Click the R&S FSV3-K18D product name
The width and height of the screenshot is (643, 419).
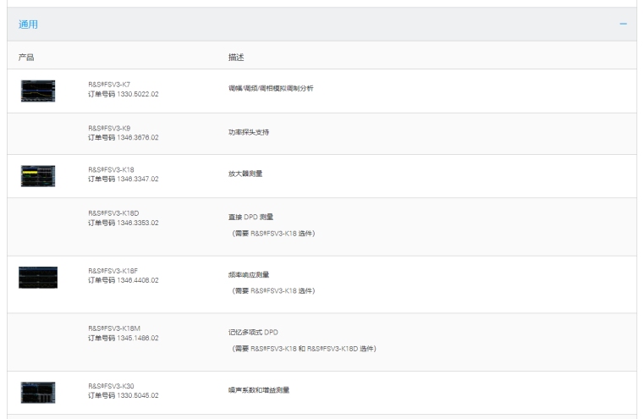click(113, 214)
